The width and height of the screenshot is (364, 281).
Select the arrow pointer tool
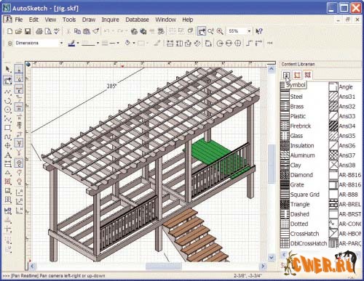coord(8,69)
